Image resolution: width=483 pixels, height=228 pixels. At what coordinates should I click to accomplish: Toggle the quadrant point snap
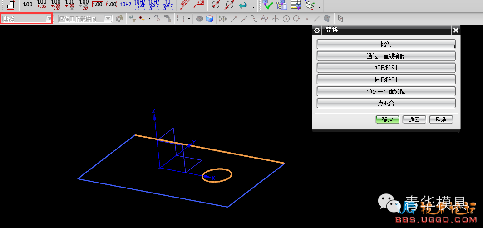tap(296, 19)
